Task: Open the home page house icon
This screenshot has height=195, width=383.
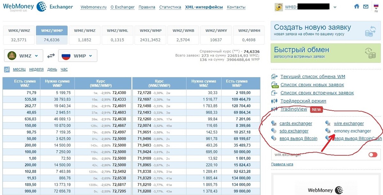Action: (x=357, y=6)
